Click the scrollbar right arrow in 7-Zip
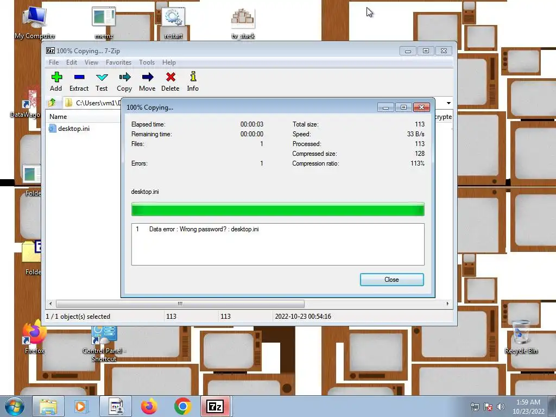This screenshot has height=417, width=556. (447, 304)
